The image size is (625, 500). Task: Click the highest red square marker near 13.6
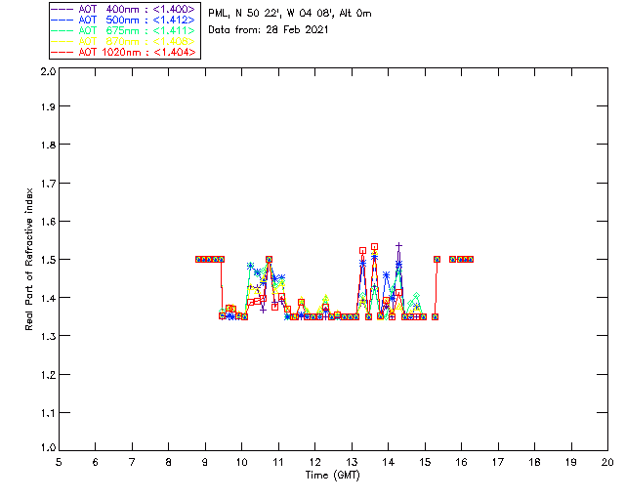pos(374,247)
